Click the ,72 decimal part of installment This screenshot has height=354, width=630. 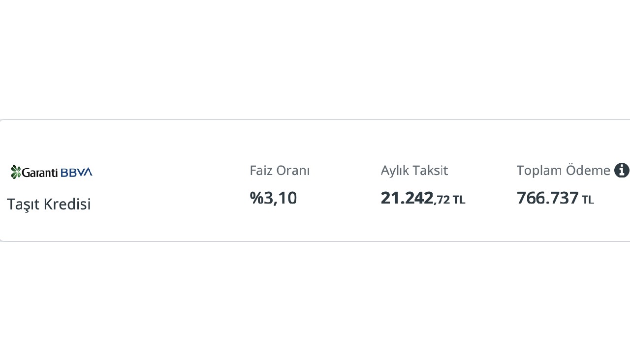(442, 199)
